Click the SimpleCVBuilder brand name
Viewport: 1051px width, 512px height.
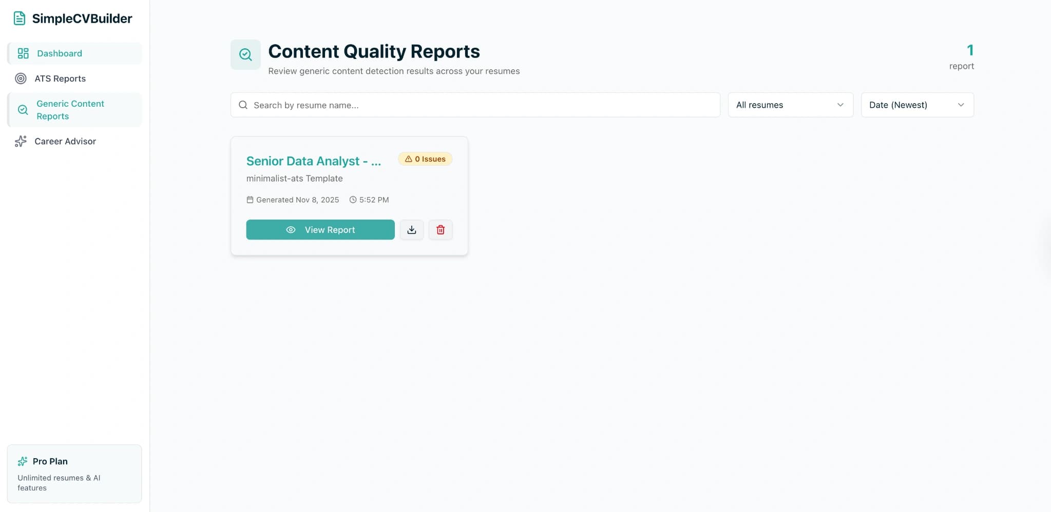pyautogui.click(x=82, y=18)
